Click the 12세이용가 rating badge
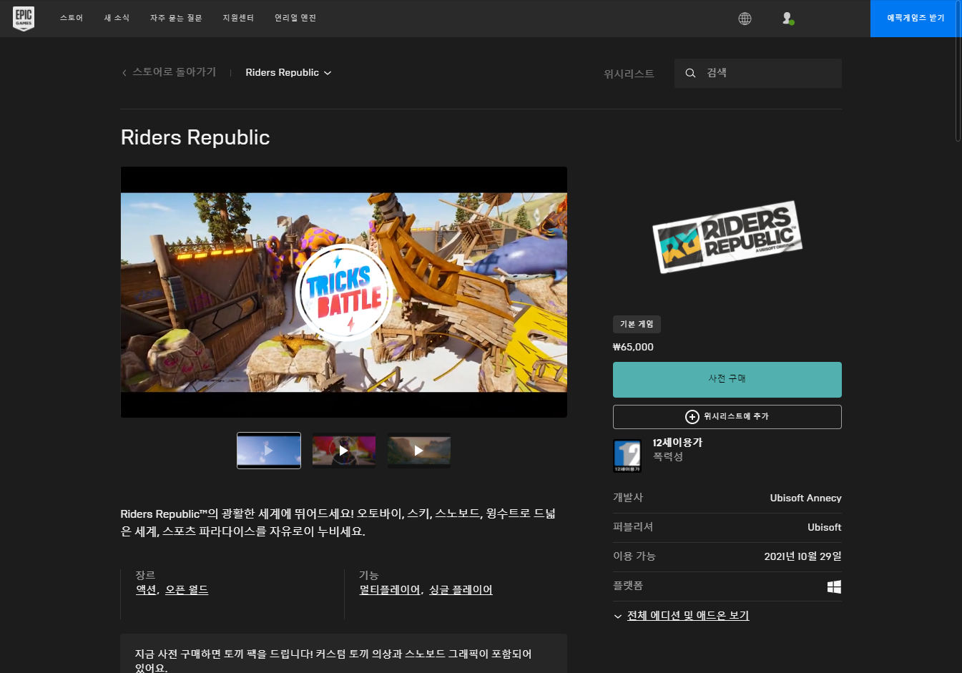Screen dimensions: 962x673 (x=627, y=456)
